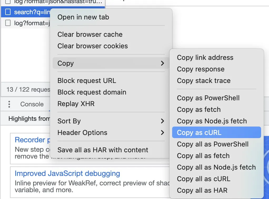Open the drawer three-dots menu icon
This screenshot has height=199, width=269.
click(x=9, y=104)
